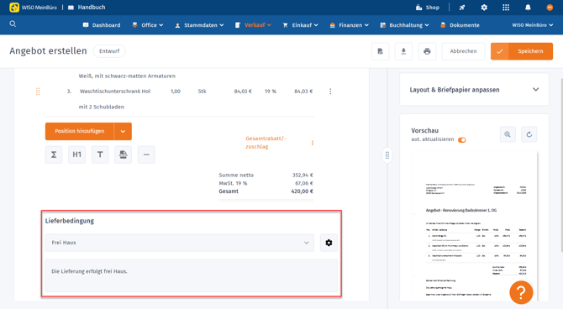
Task: Add a heading with the H1 icon
Action: (76, 154)
